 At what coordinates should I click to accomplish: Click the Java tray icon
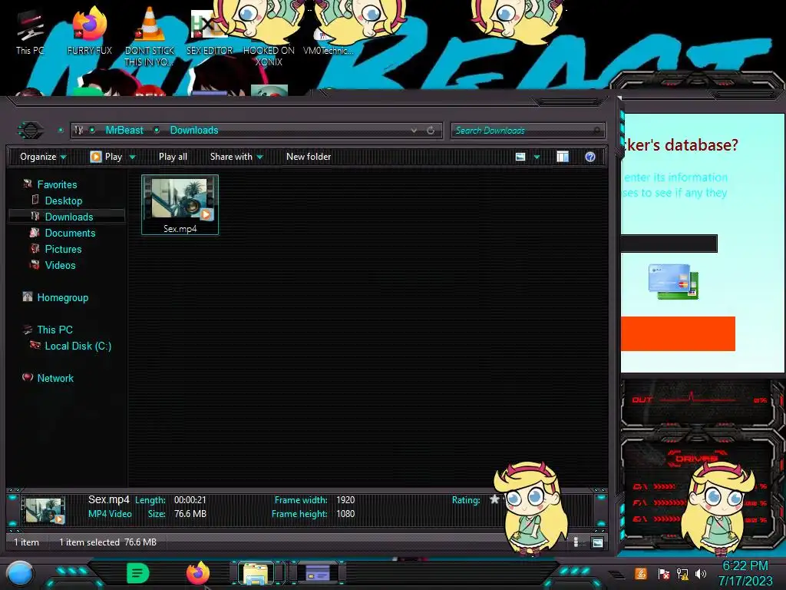[x=641, y=573]
